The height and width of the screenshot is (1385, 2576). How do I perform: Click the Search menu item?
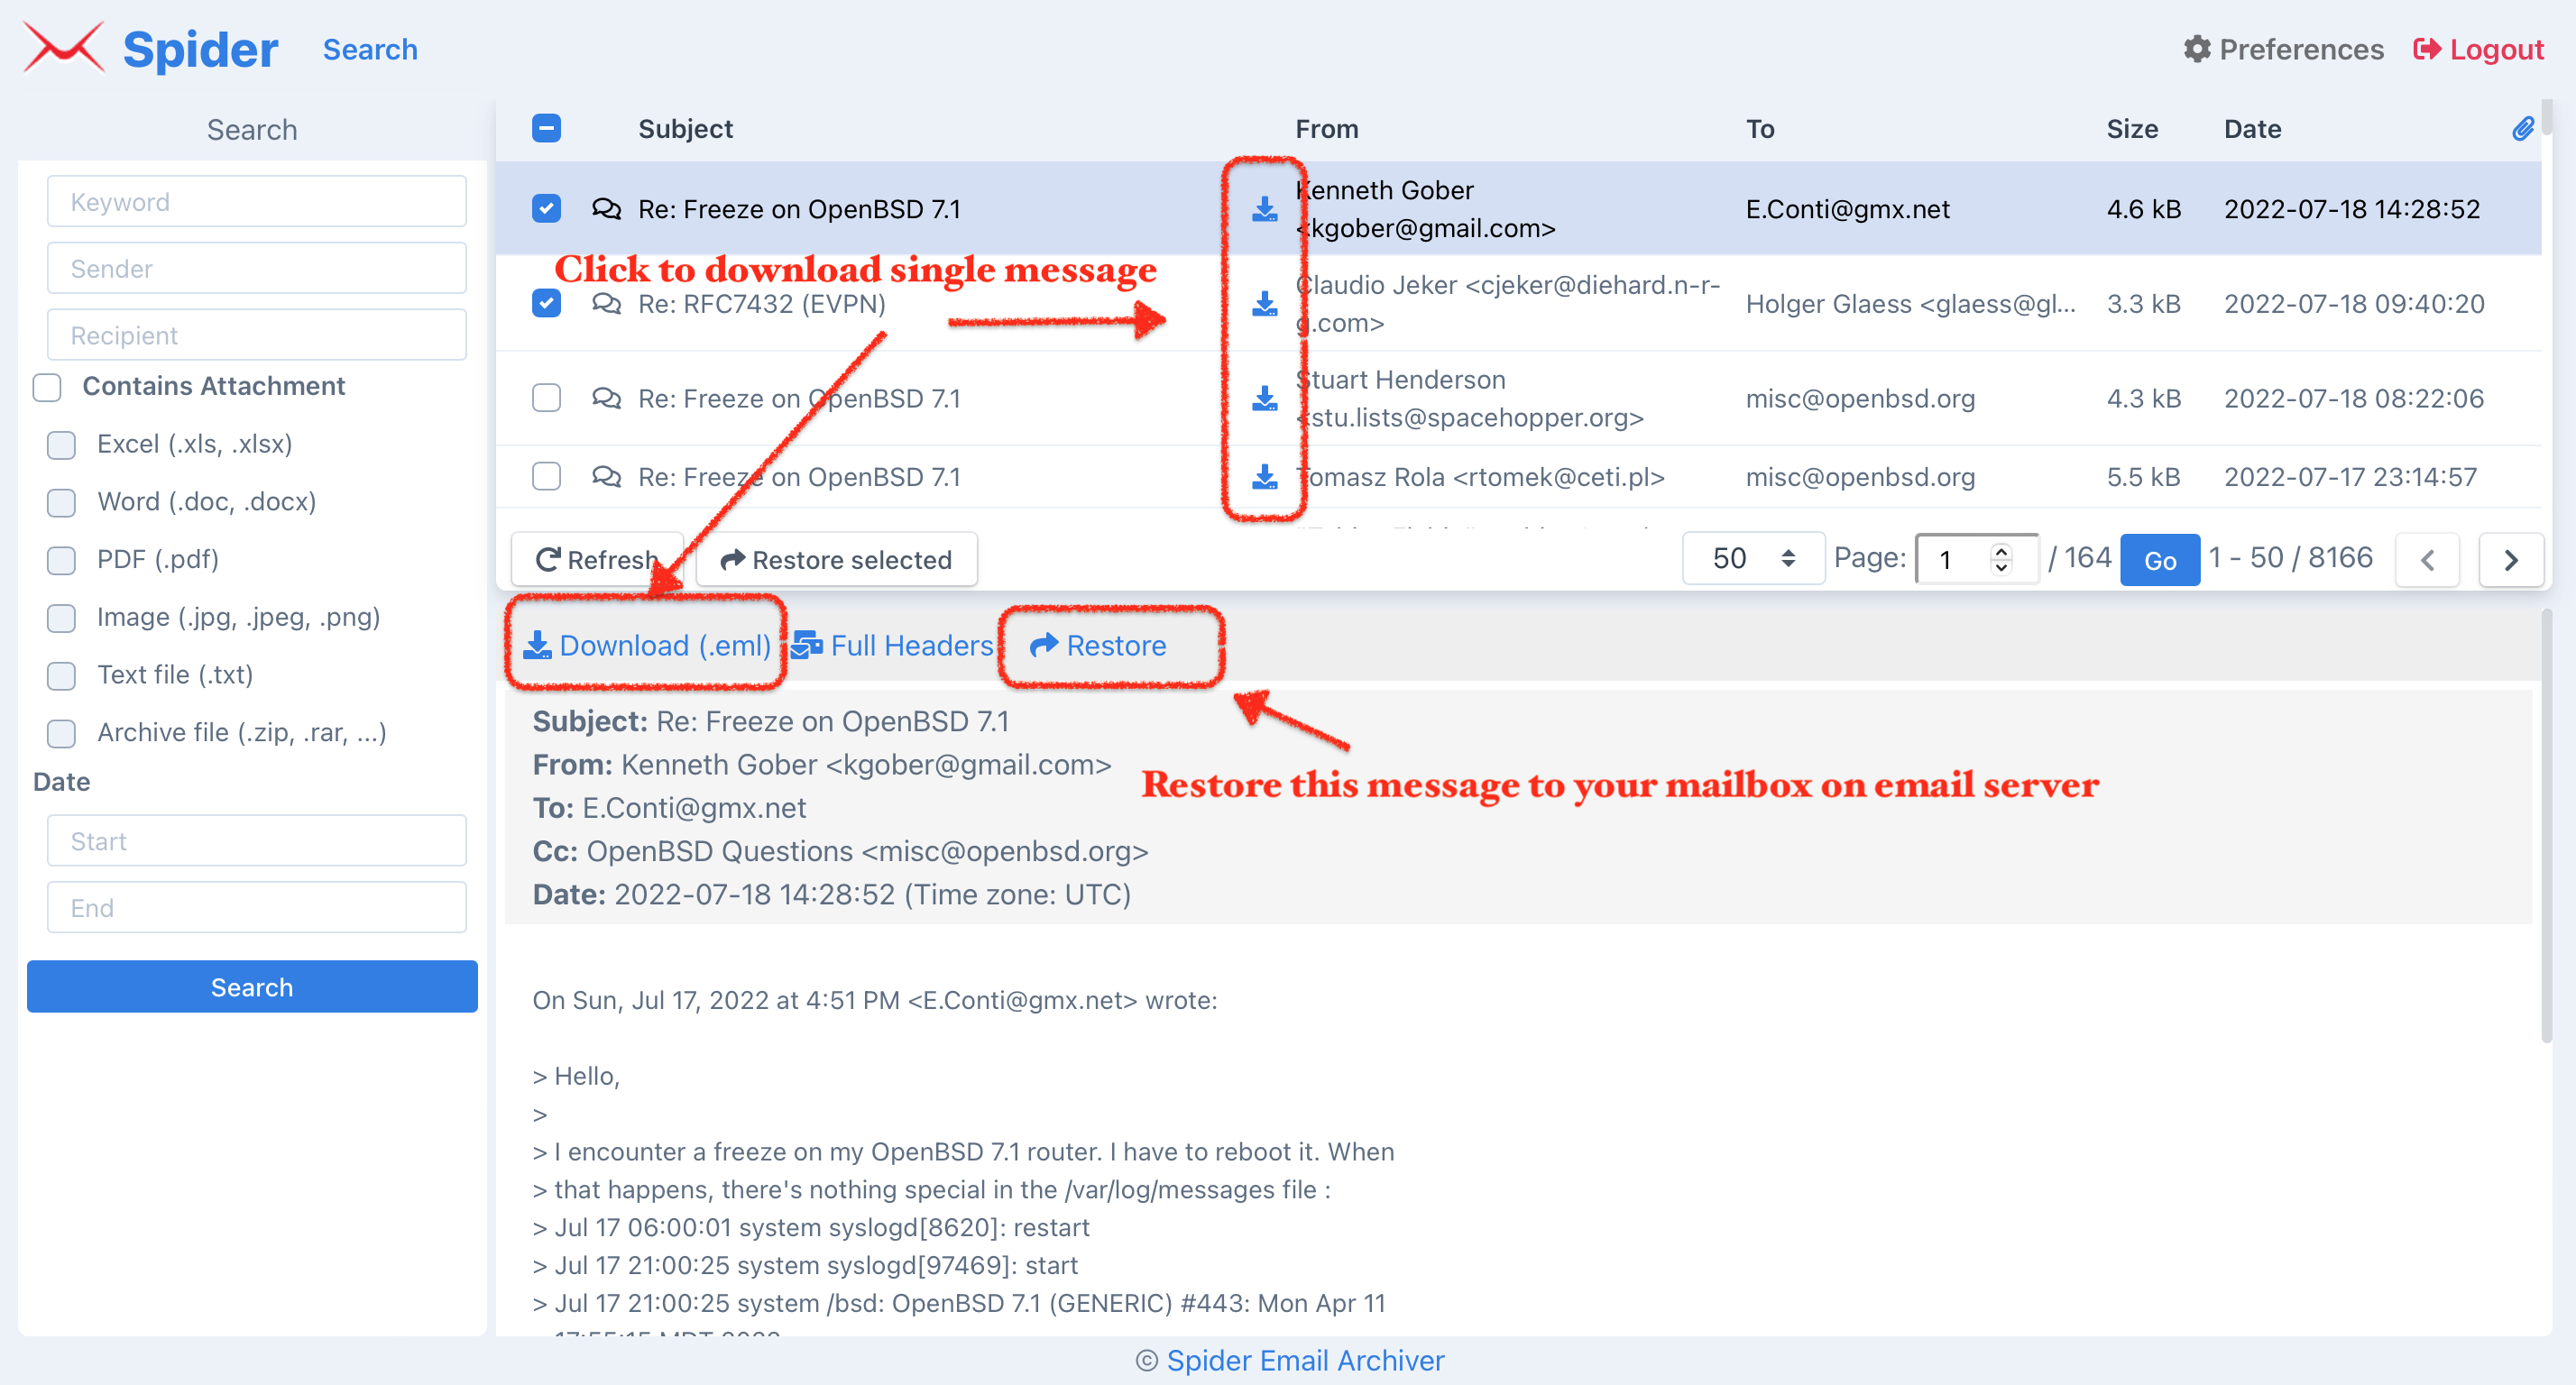[x=372, y=50]
